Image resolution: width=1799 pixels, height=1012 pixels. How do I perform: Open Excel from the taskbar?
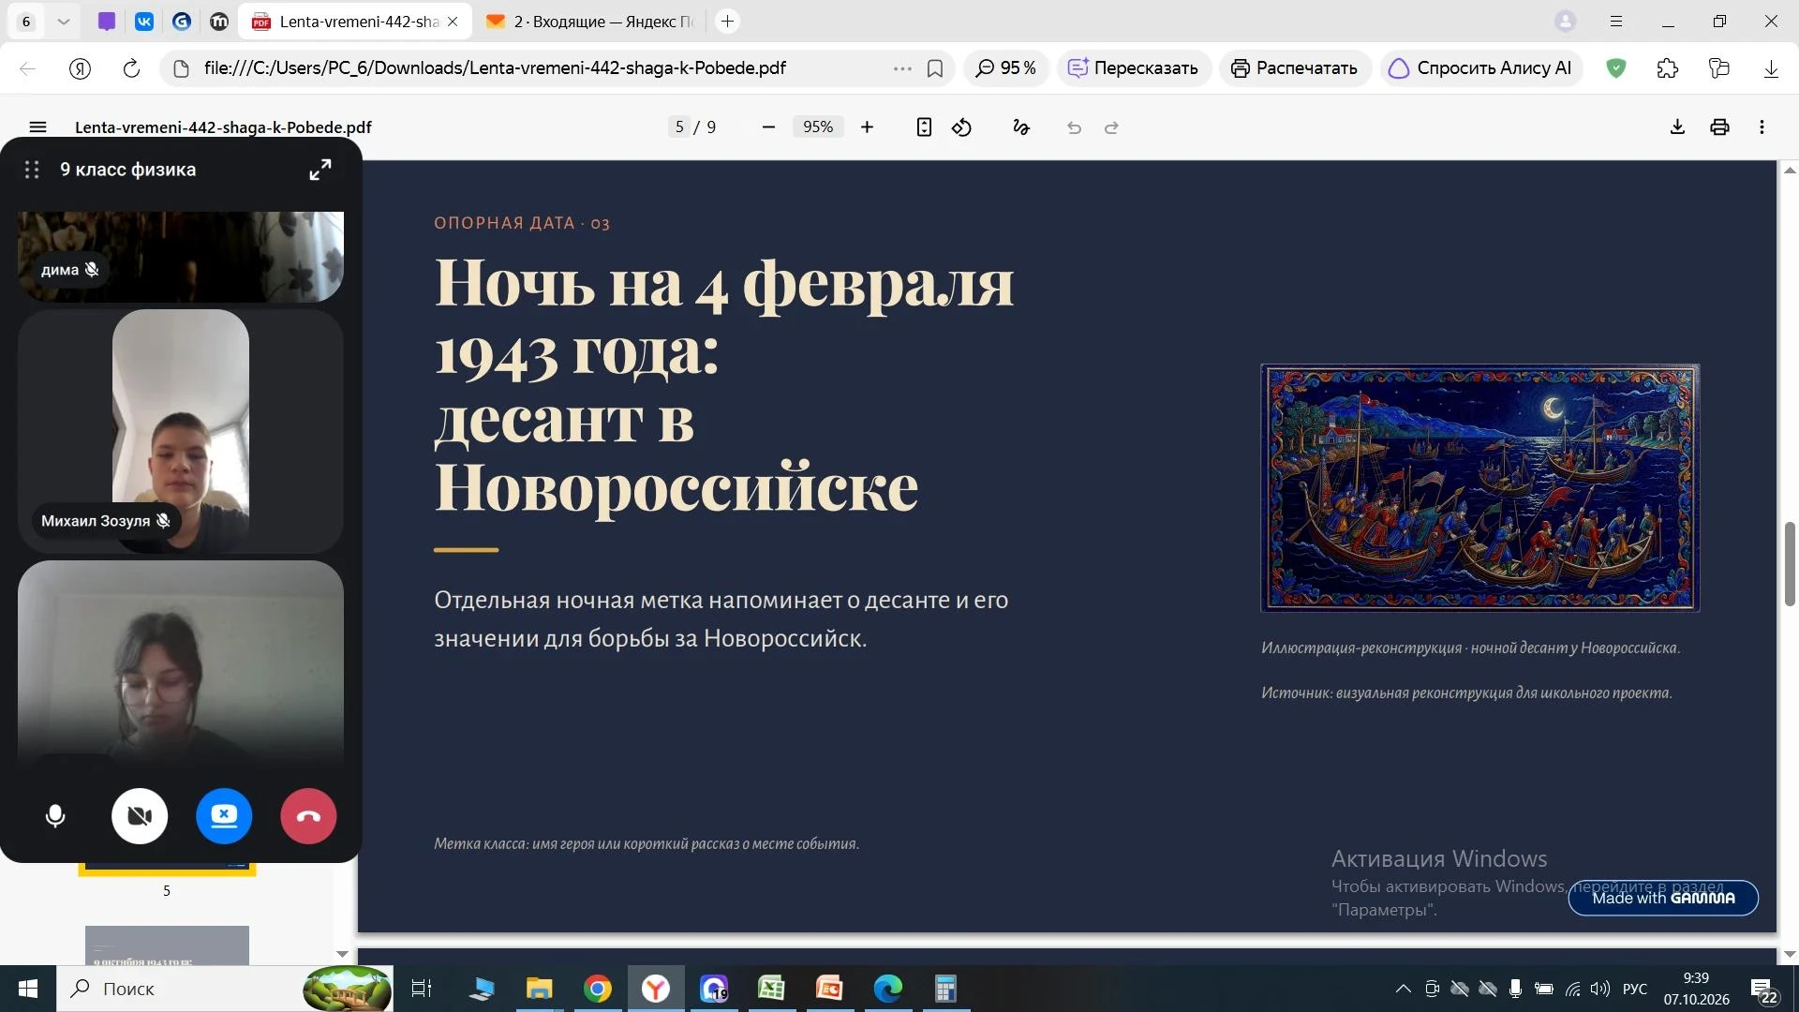click(x=771, y=989)
